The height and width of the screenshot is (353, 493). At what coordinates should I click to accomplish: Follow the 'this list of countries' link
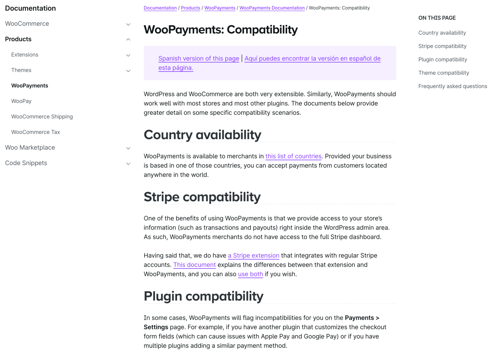tap(293, 156)
